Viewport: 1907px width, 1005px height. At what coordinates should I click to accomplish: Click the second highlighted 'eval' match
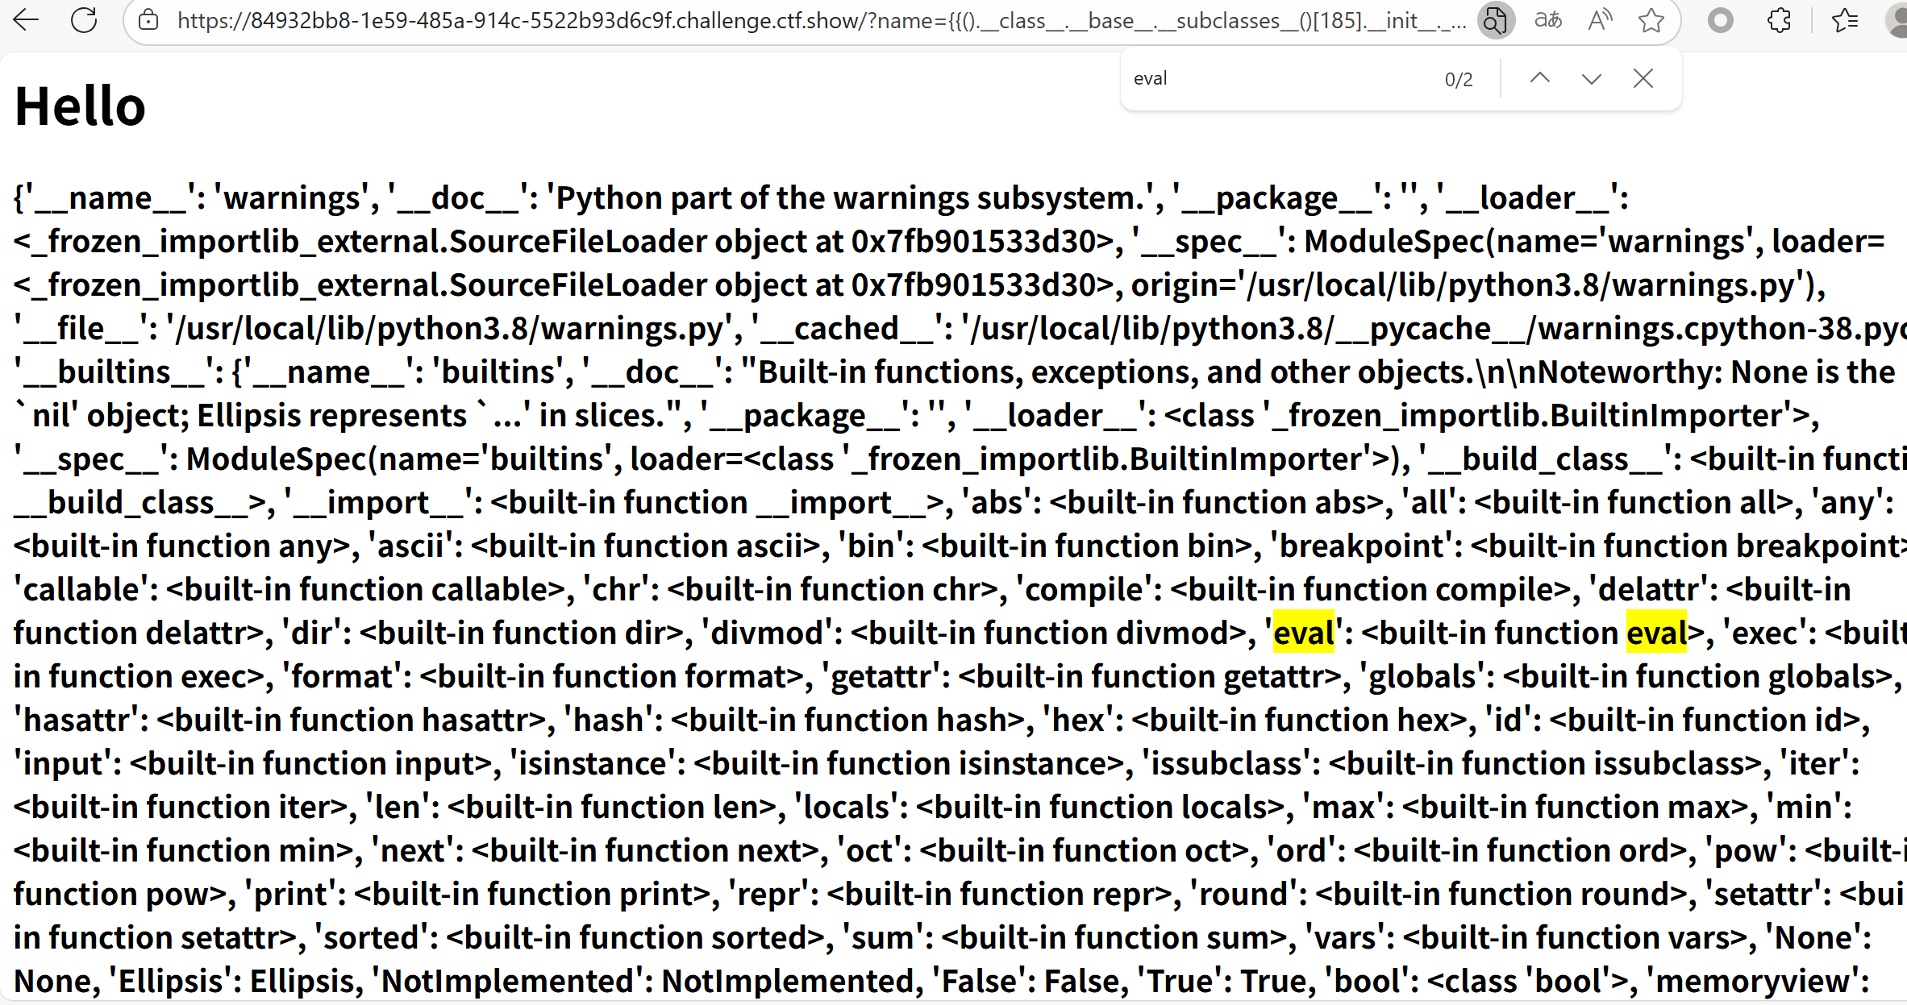[x=1656, y=633]
